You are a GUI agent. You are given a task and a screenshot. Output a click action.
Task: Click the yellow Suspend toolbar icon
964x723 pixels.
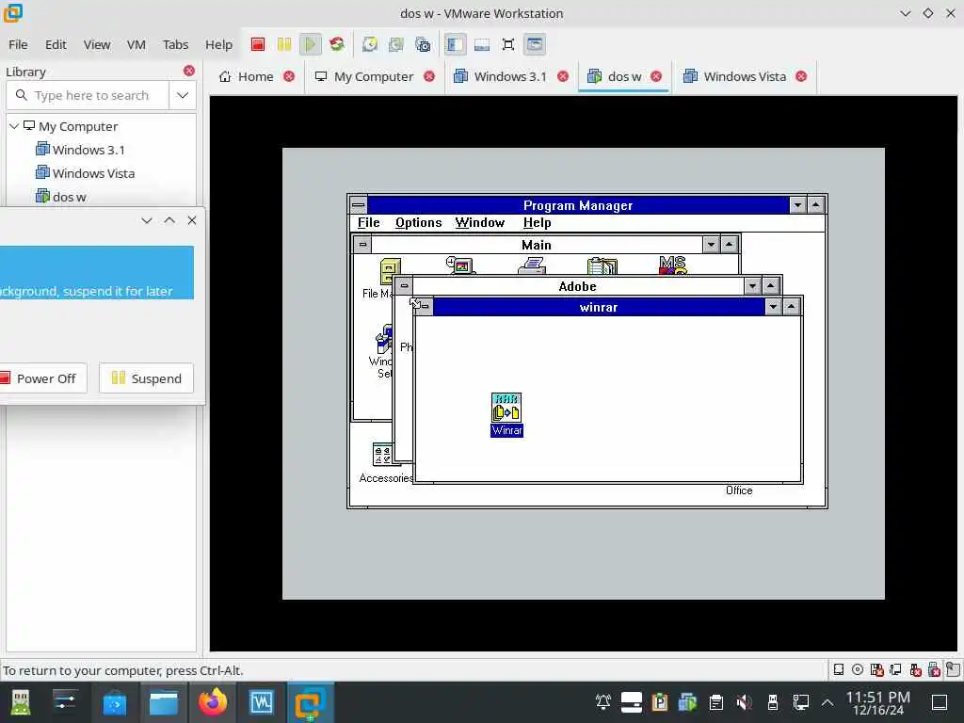pyautogui.click(x=284, y=44)
